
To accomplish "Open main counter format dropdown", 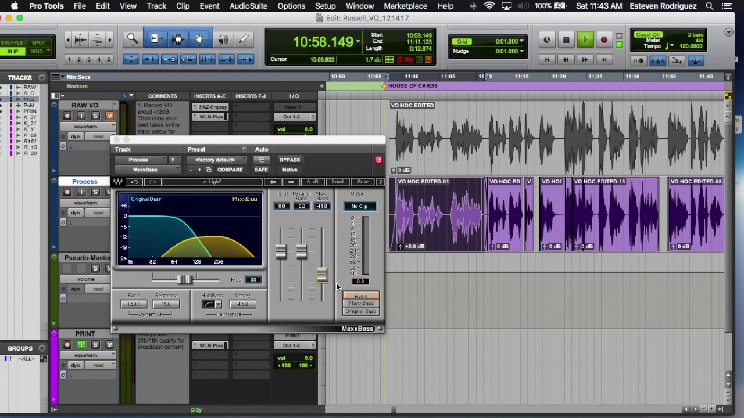I will coord(358,42).
